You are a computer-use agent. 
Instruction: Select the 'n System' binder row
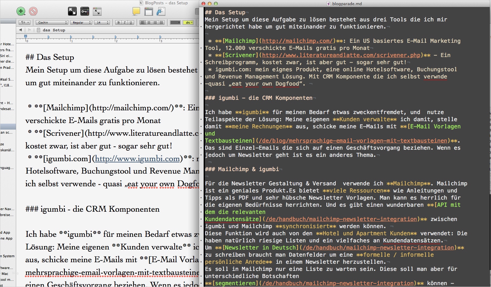point(7,256)
